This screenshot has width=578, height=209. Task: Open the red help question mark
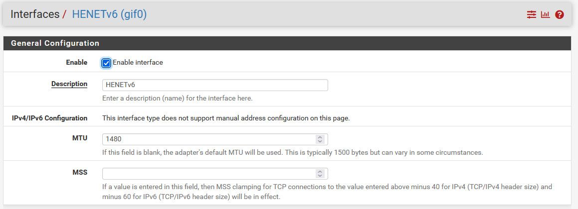coord(559,15)
